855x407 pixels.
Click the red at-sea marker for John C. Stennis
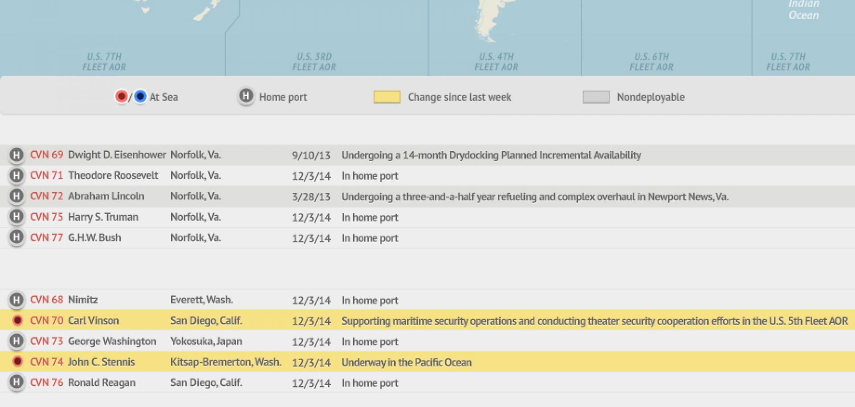17,361
